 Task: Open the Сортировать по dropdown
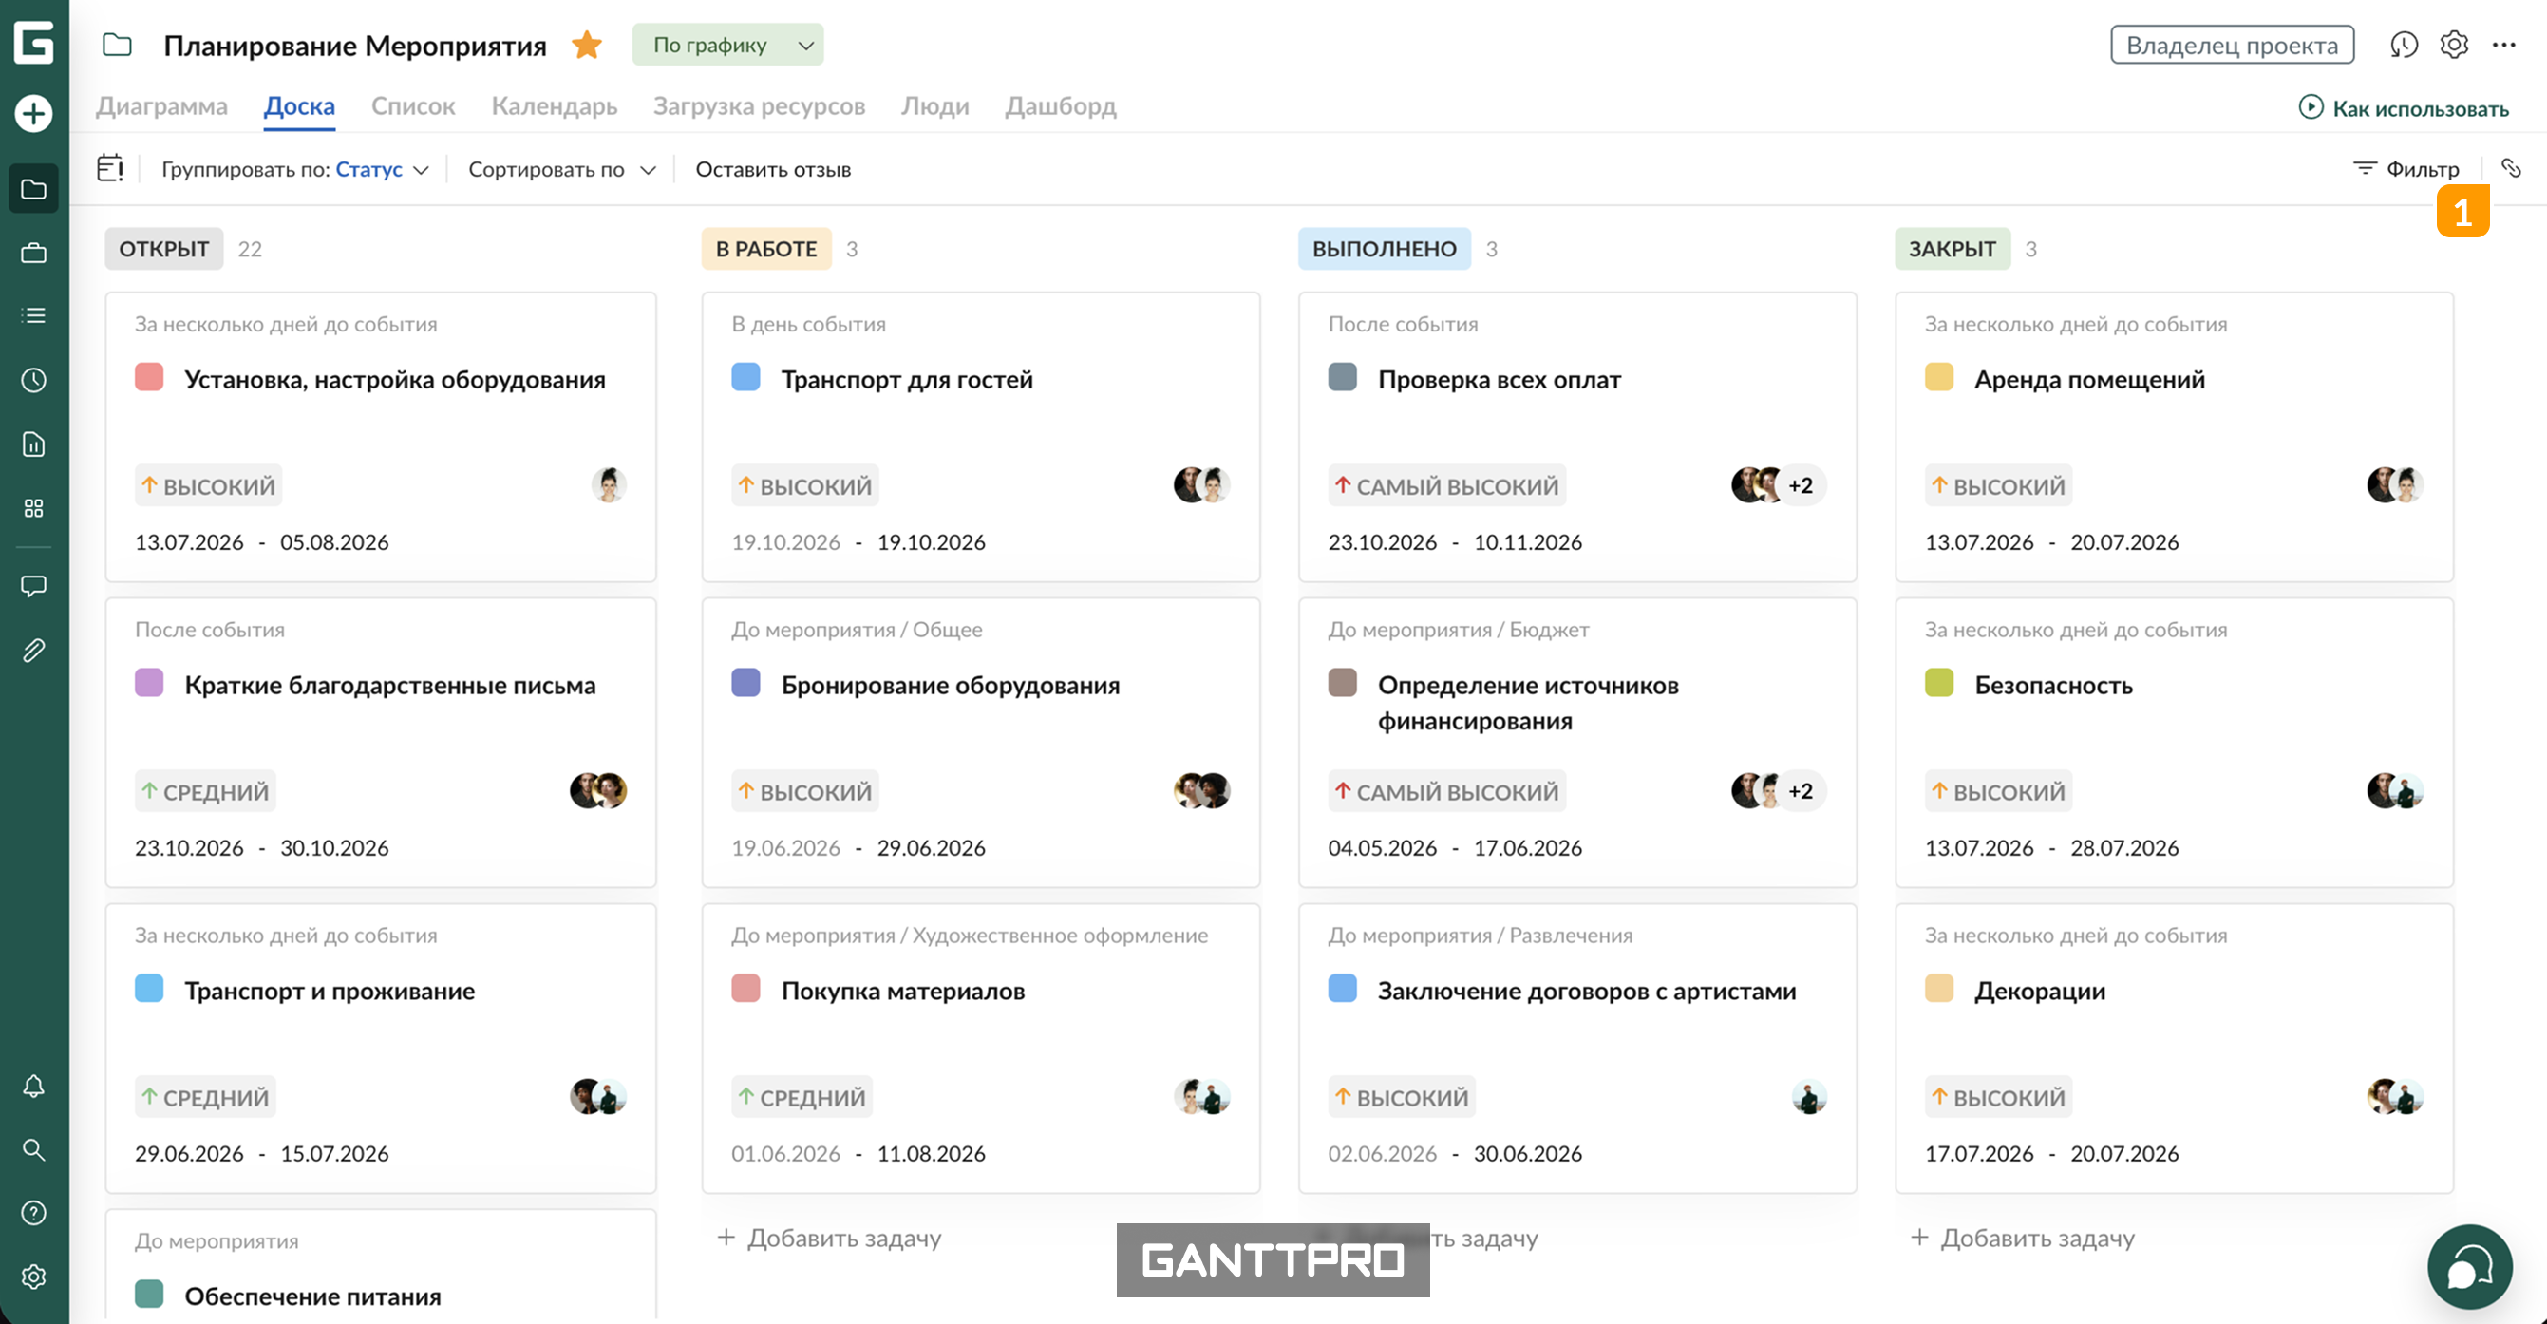coord(561,169)
